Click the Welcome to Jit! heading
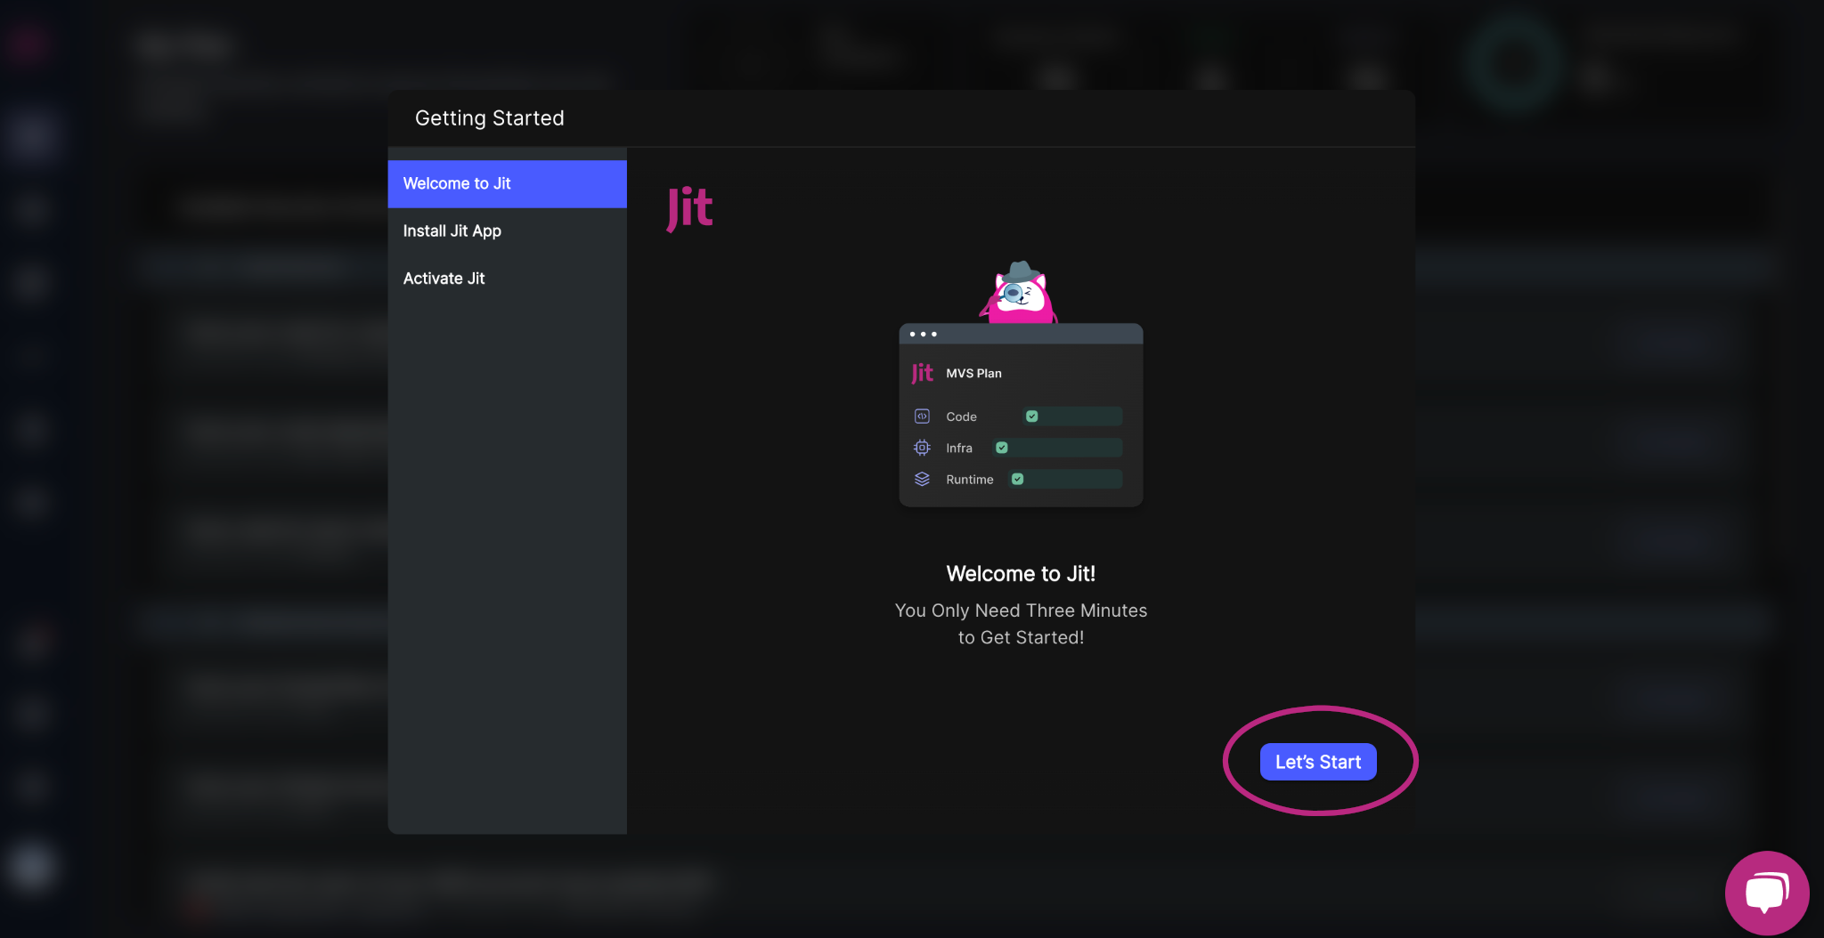This screenshot has width=1824, height=938. (1021, 574)
